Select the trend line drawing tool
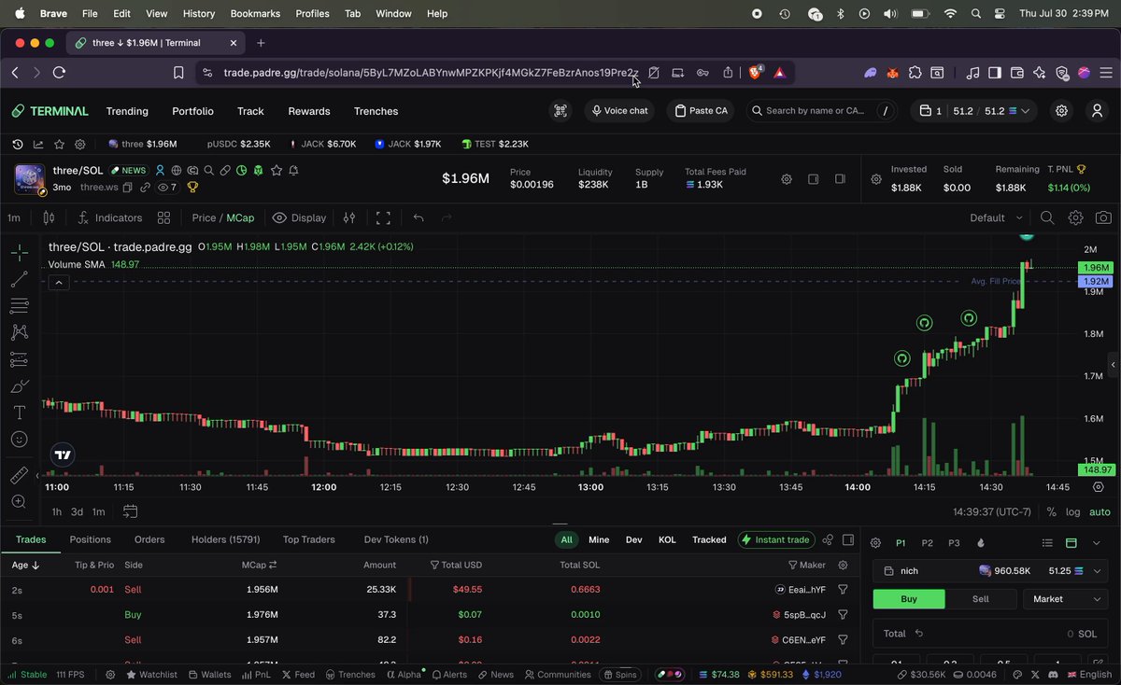Viewport: 1121px width, 685px height. pyautogui.click(x=19, y=279)
